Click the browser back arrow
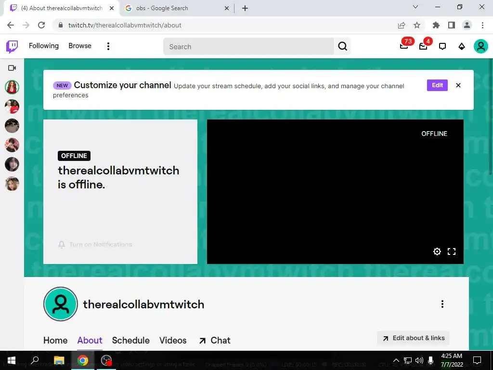Image resolution: width=493 pixels, height=370 pixels. pyautogui.click(x=11, y=25)
